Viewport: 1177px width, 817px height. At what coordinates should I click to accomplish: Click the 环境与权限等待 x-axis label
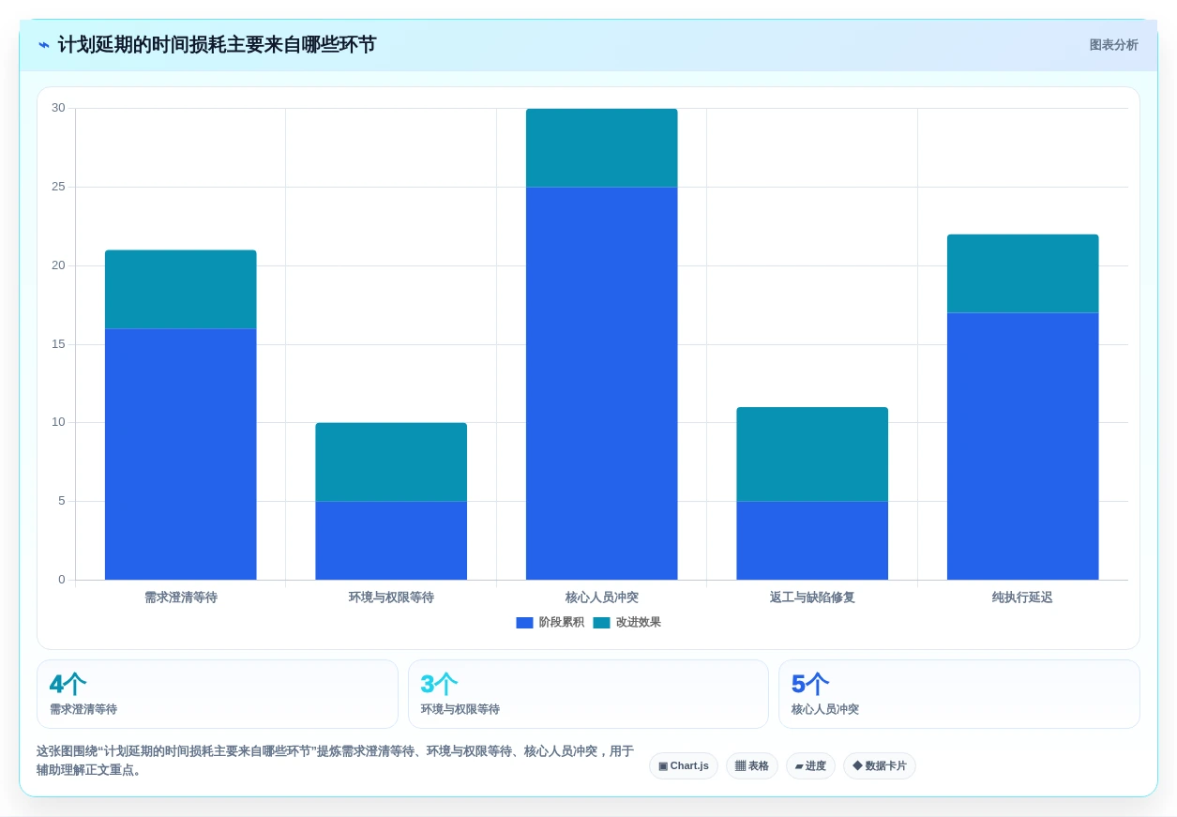pos(391,598)
